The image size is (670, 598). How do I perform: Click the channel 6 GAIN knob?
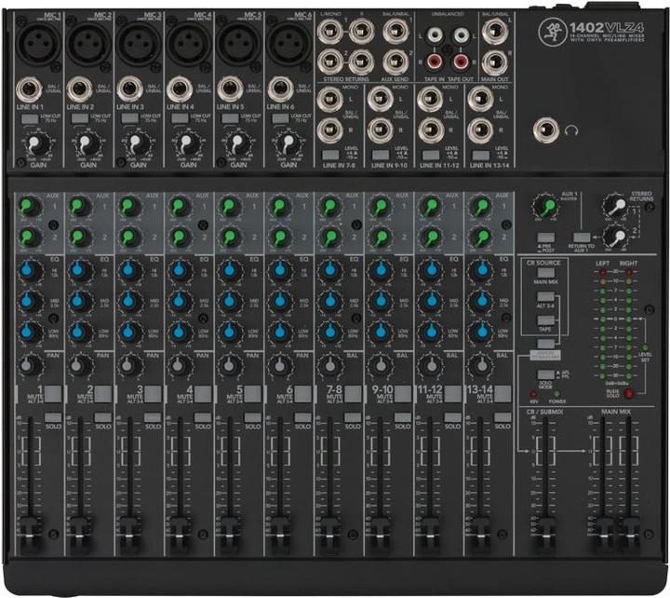288,144
